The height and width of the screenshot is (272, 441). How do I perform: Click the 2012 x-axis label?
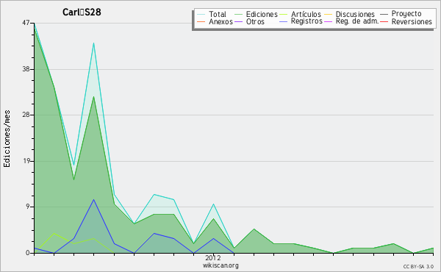click(213, 257)
